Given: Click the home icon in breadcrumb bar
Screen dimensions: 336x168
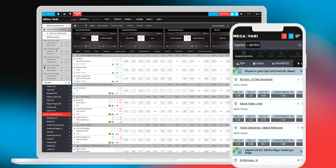Looking at the screenshot, I should point(75,25).
